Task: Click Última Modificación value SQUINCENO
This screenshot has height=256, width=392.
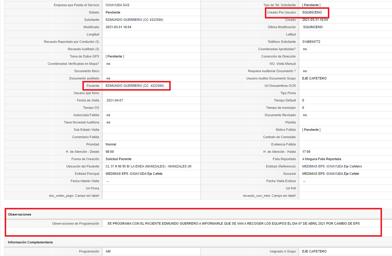Action: point(313,27)
